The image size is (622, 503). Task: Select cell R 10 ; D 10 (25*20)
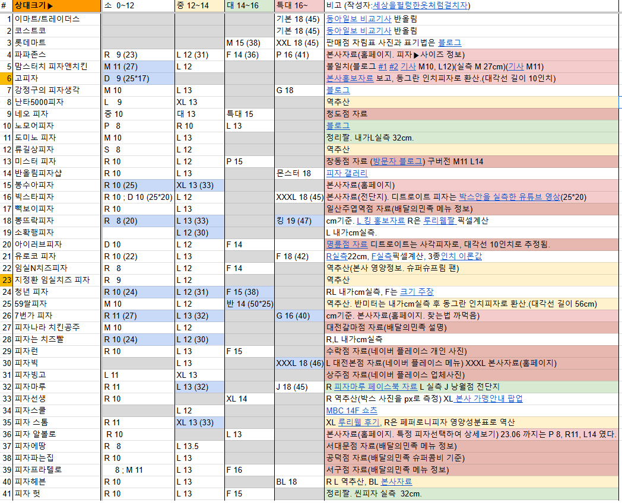138,197
